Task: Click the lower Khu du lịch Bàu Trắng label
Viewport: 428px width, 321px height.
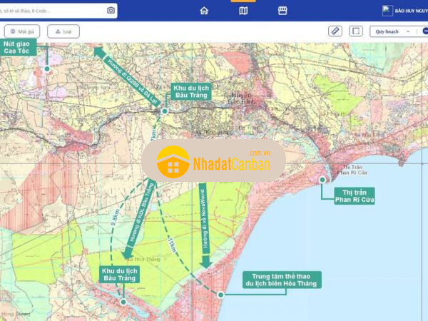Action: [119, 276]
